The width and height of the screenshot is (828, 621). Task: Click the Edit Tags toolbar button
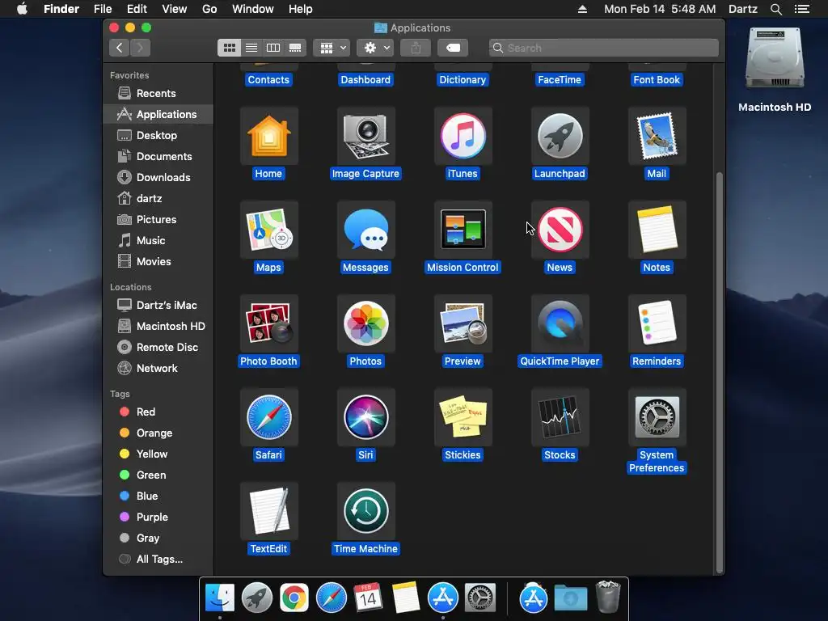point(453,48)
